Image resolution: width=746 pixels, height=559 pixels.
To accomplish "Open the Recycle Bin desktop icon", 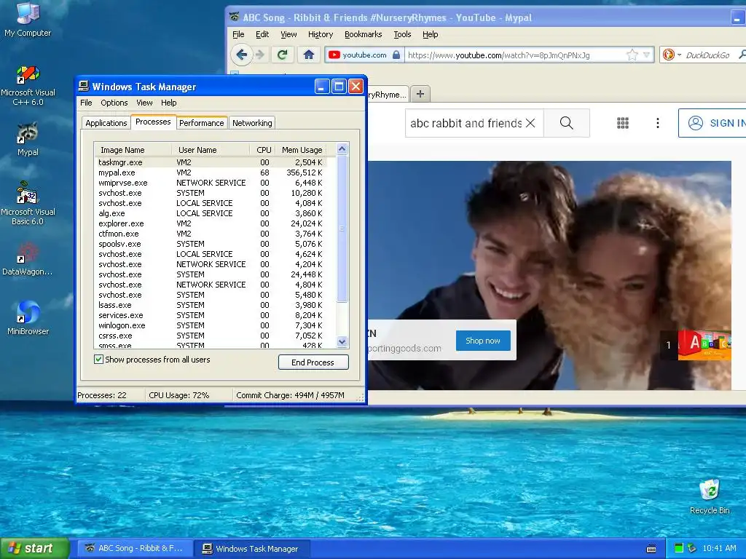I will [710, 496].
